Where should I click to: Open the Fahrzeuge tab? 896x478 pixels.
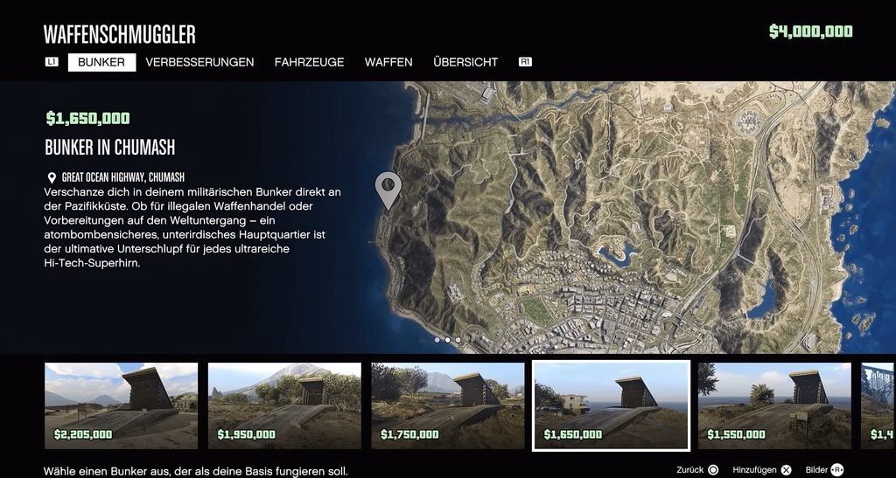point(309,62)
